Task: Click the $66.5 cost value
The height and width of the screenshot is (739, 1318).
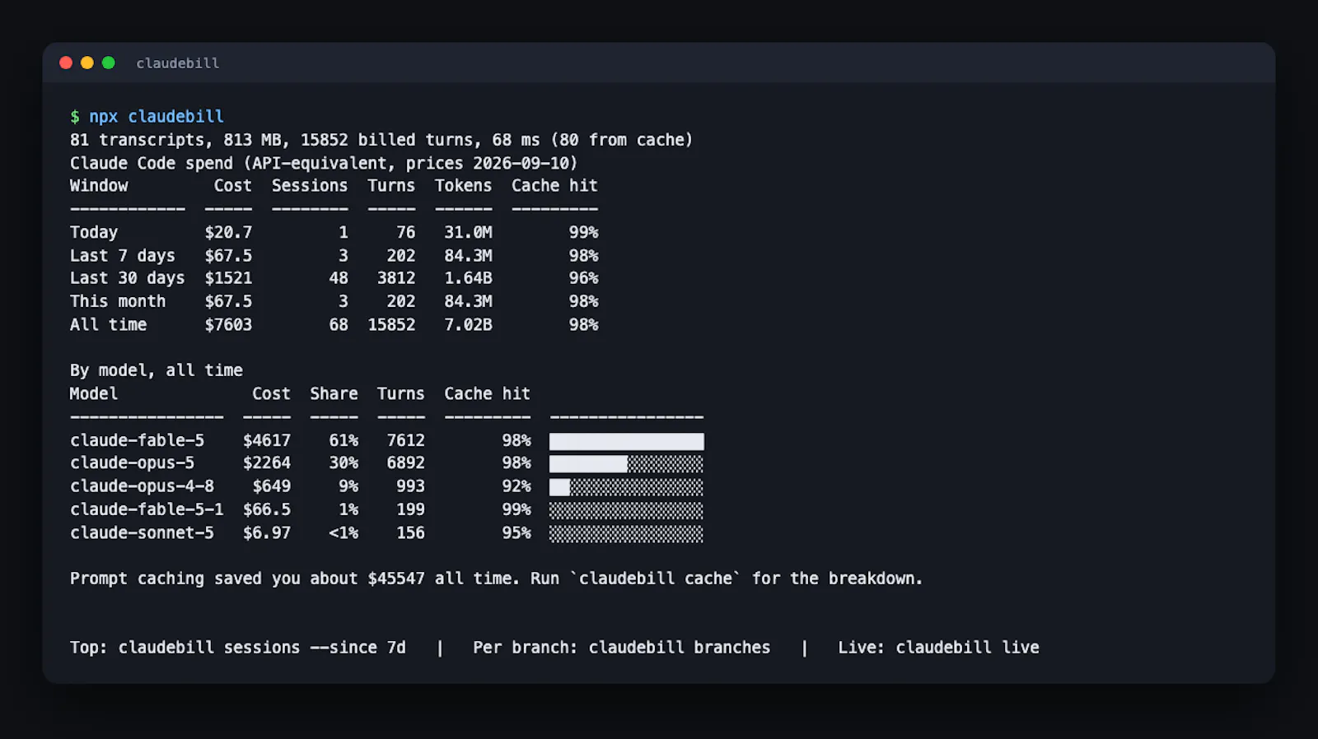Action: [267, 510]
